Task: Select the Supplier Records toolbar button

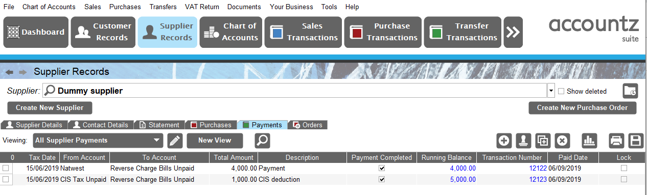Action: click(167, 32)
